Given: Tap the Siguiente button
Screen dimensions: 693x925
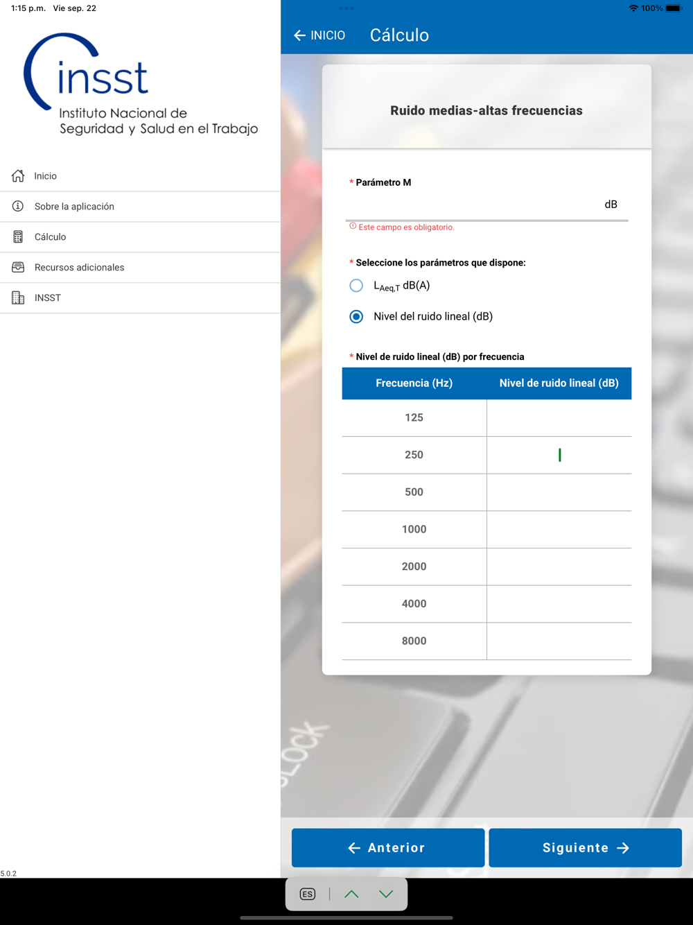Looking at the screenshot, I should click(x=586, y=847).
